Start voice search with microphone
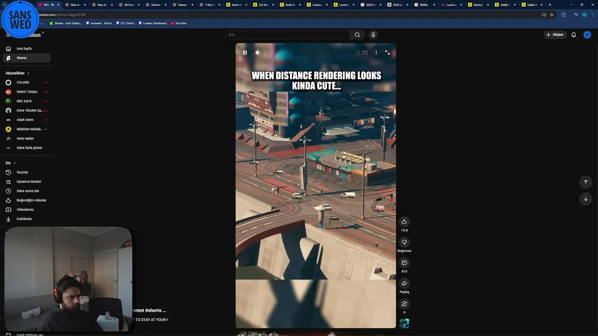 [x=373, y=35]
